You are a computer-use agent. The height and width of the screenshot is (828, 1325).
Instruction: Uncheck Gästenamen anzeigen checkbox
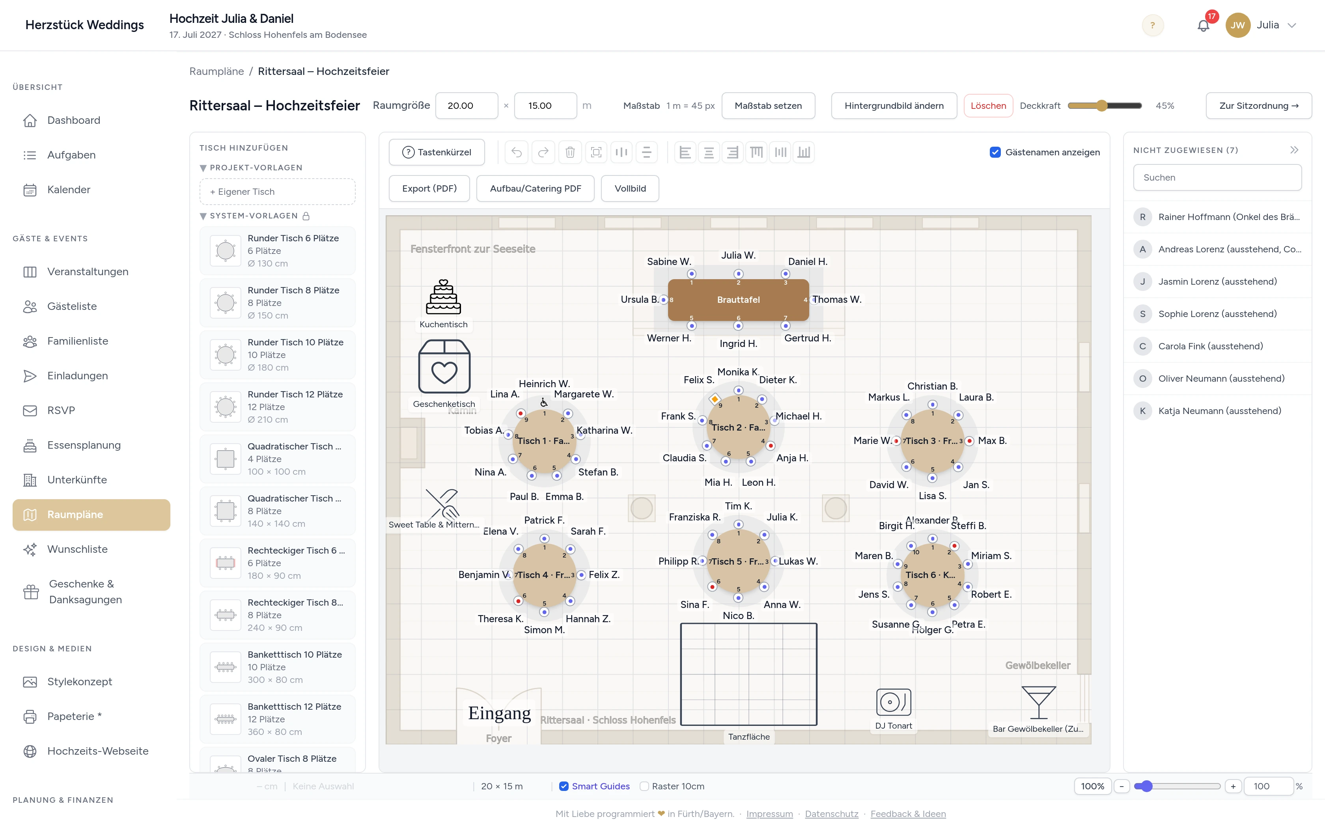(995, 152)
